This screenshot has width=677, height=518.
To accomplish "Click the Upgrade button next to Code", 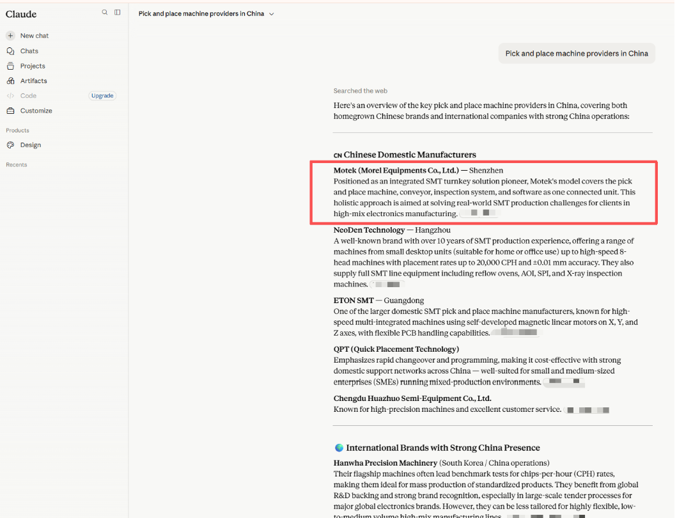I will (102, 96).
